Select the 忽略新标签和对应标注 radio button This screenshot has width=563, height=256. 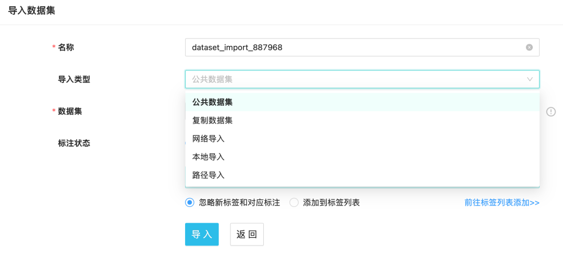point(190,203)
